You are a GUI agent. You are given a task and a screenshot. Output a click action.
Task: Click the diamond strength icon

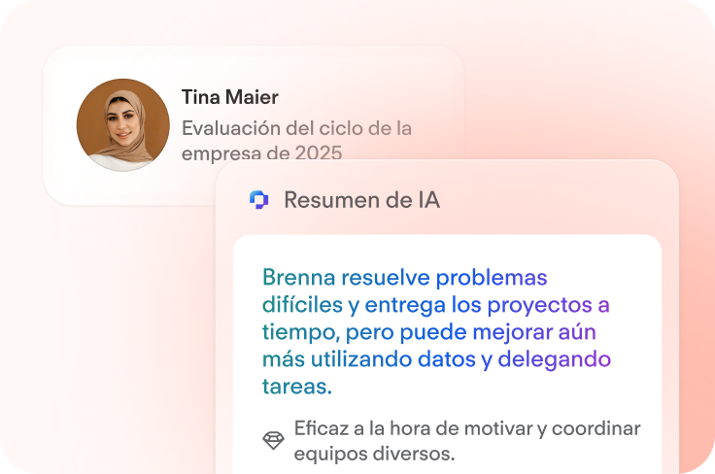(x=273, y=441)
